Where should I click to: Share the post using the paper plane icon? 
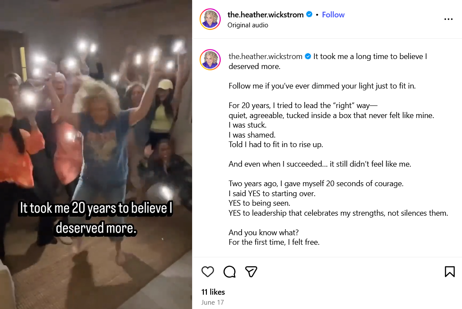251,272
